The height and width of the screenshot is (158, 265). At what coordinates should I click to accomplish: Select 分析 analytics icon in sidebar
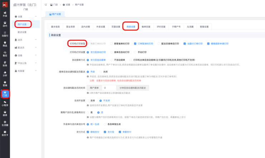(x=5, y=73)
